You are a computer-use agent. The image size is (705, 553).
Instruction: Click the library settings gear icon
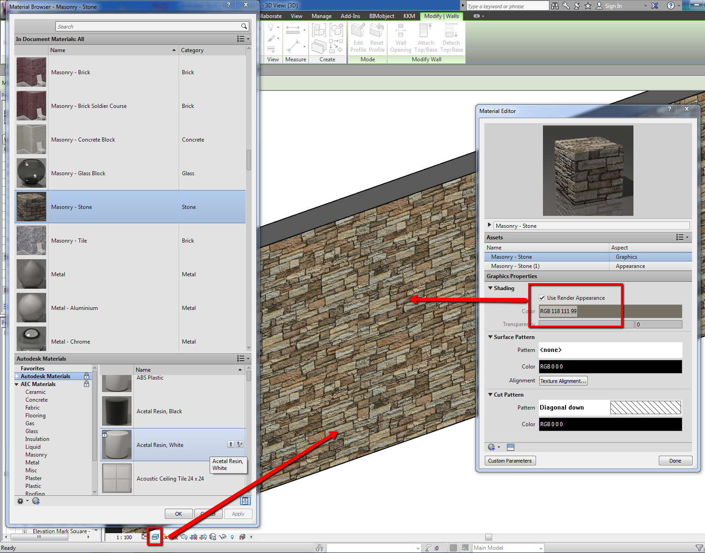pos(20,501)
